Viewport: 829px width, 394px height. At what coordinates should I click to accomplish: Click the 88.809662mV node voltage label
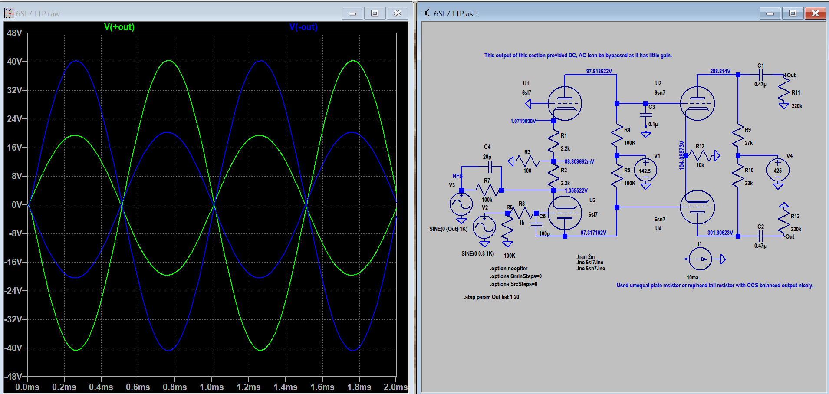tap(579, 162)
